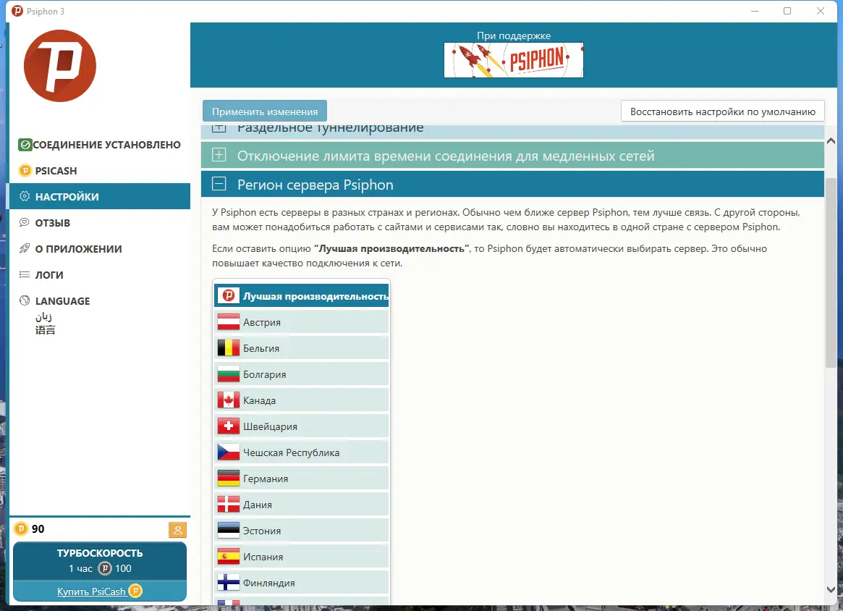Select Эстония as server region
This screenshot has height=611, width=843.
tap(302, 531)
